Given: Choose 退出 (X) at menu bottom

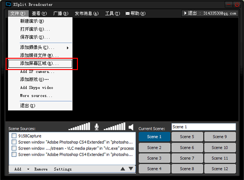Looking at the screenshot, I should [x=40, y=106].
